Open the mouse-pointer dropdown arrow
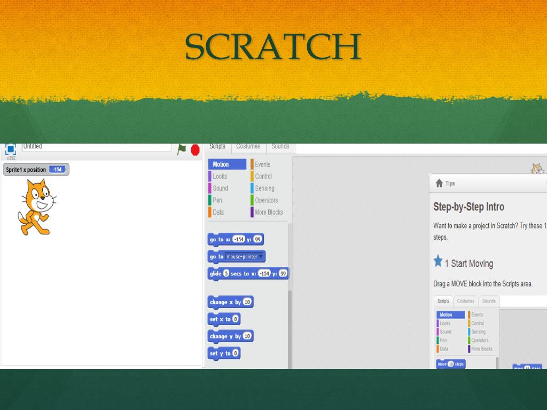This screenshot has width=547, height=410. click(261, 256)
